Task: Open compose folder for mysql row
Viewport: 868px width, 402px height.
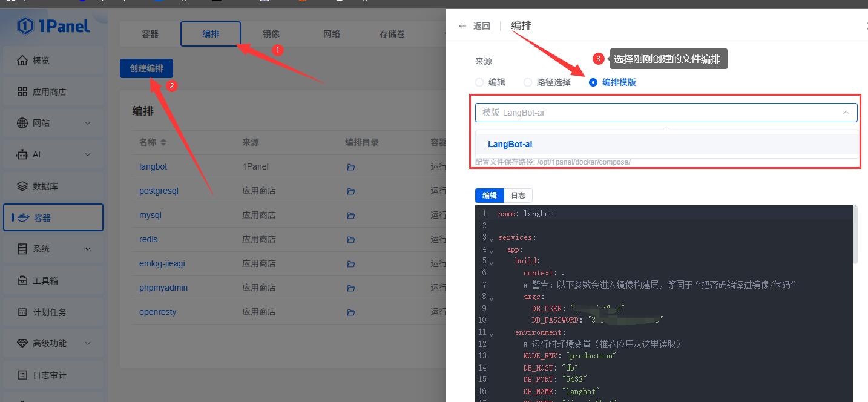Action: click(351, 215)
